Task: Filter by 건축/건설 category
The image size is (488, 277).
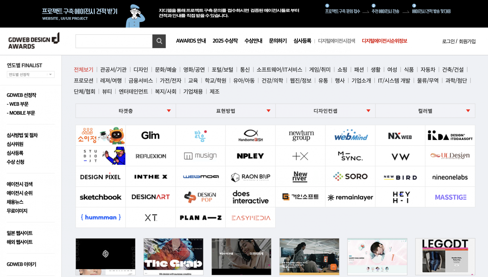Action: click(x=453, y=70)
